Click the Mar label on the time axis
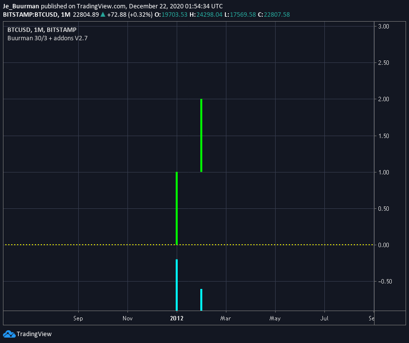The width and height of the screenshot is (409, 343). pyautogui.click(x=225, y=318)
